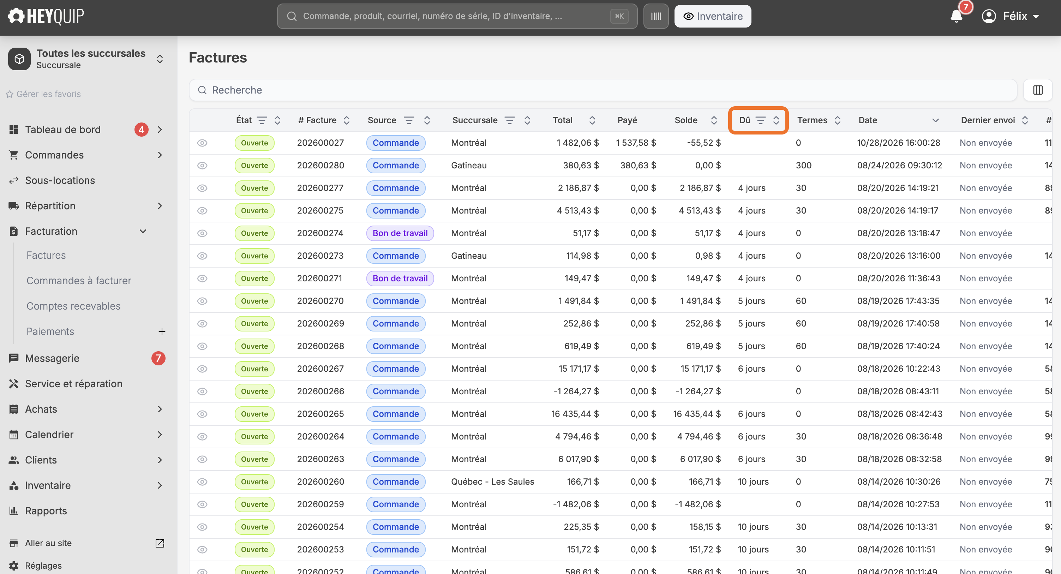Viewport: 1061px width, 574px height.
Task: View invoice 202600253 via eye icon
Action: 202,549
